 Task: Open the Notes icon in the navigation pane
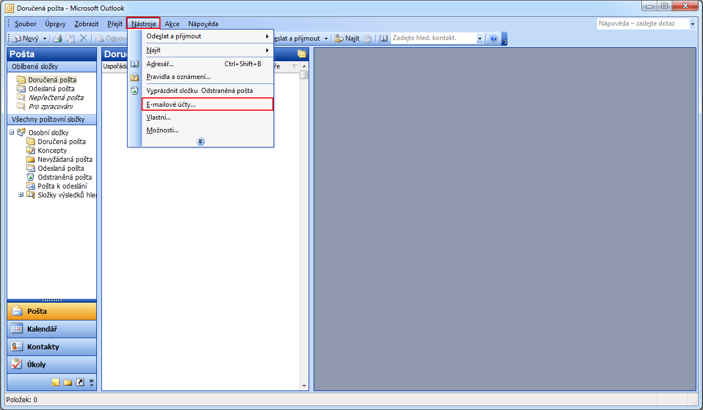[56, 382]
